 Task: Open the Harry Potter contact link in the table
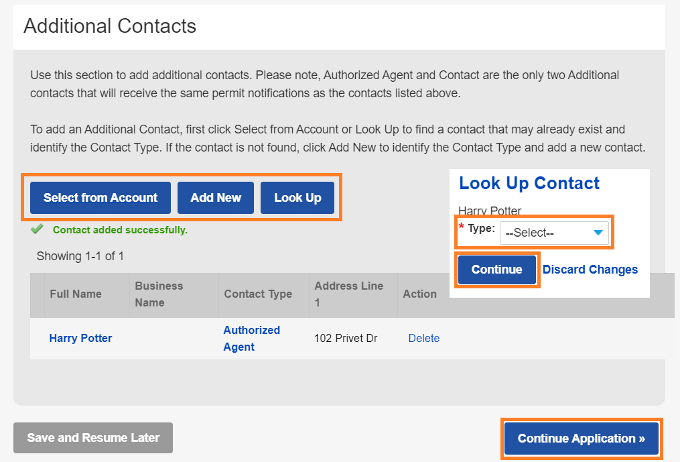pyautogui.click(x=80, y=339)
